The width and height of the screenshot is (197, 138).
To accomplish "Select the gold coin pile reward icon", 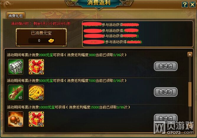I will click(36, 92).
